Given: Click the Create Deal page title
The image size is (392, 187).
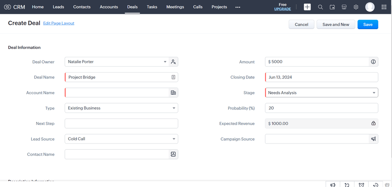Looking at the screenshot, I should pyautogui.click(x=24, y=23).
